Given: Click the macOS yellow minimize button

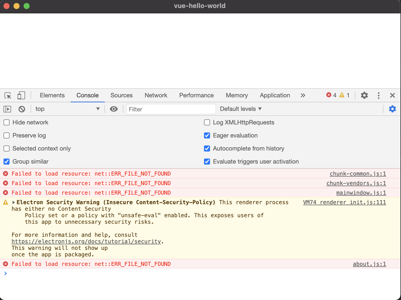Looking at the screenshot, I should 17,6.
